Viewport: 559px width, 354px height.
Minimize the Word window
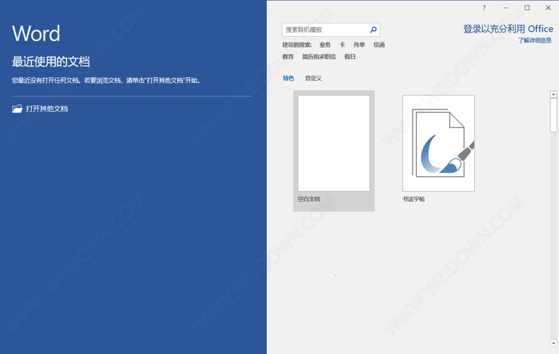pos(505,8)
